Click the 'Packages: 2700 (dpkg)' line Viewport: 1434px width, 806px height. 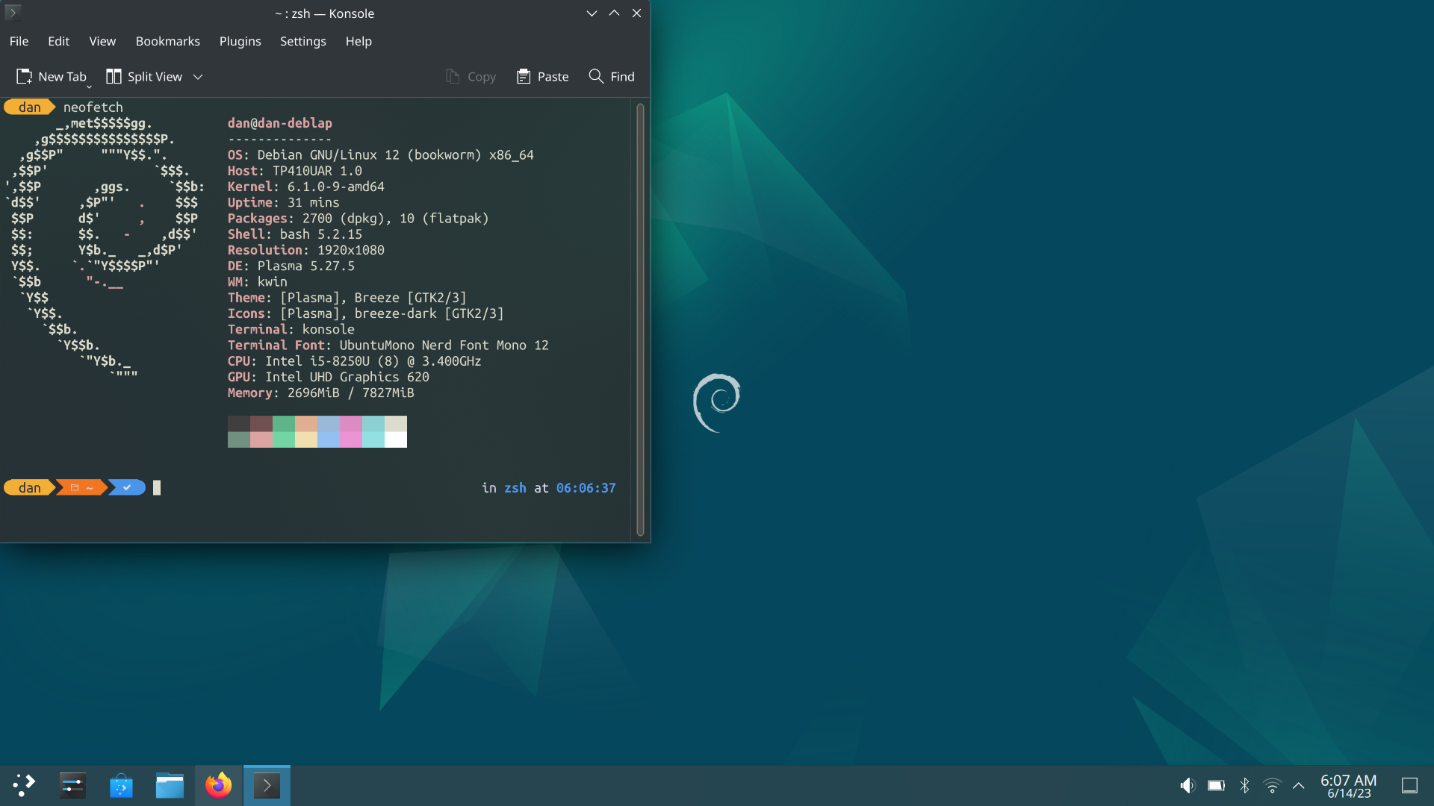tap(358, 218)
